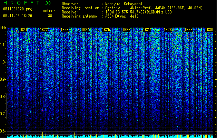Click observer name Masayuki Kobayashi

[x=124, y=4]
